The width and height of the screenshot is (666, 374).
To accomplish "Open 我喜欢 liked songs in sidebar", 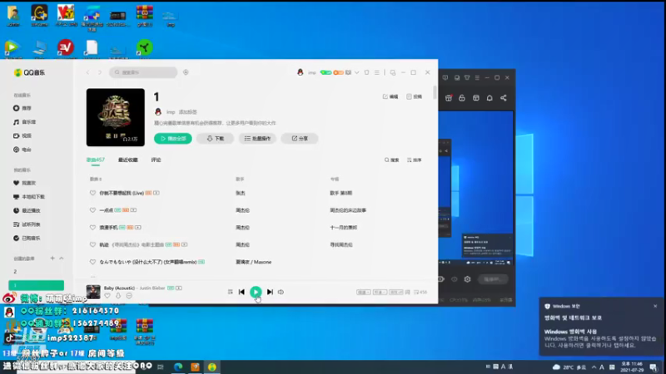I will coord(25,183).
